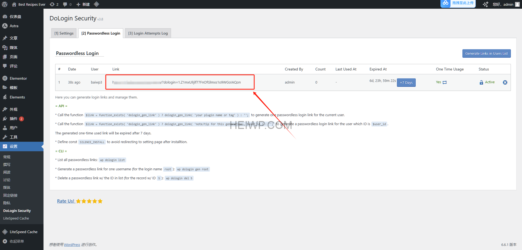This screenshot has height=250, width=522.
Task: Open Media (媒体) settings submenu
Action: (7, 187)
